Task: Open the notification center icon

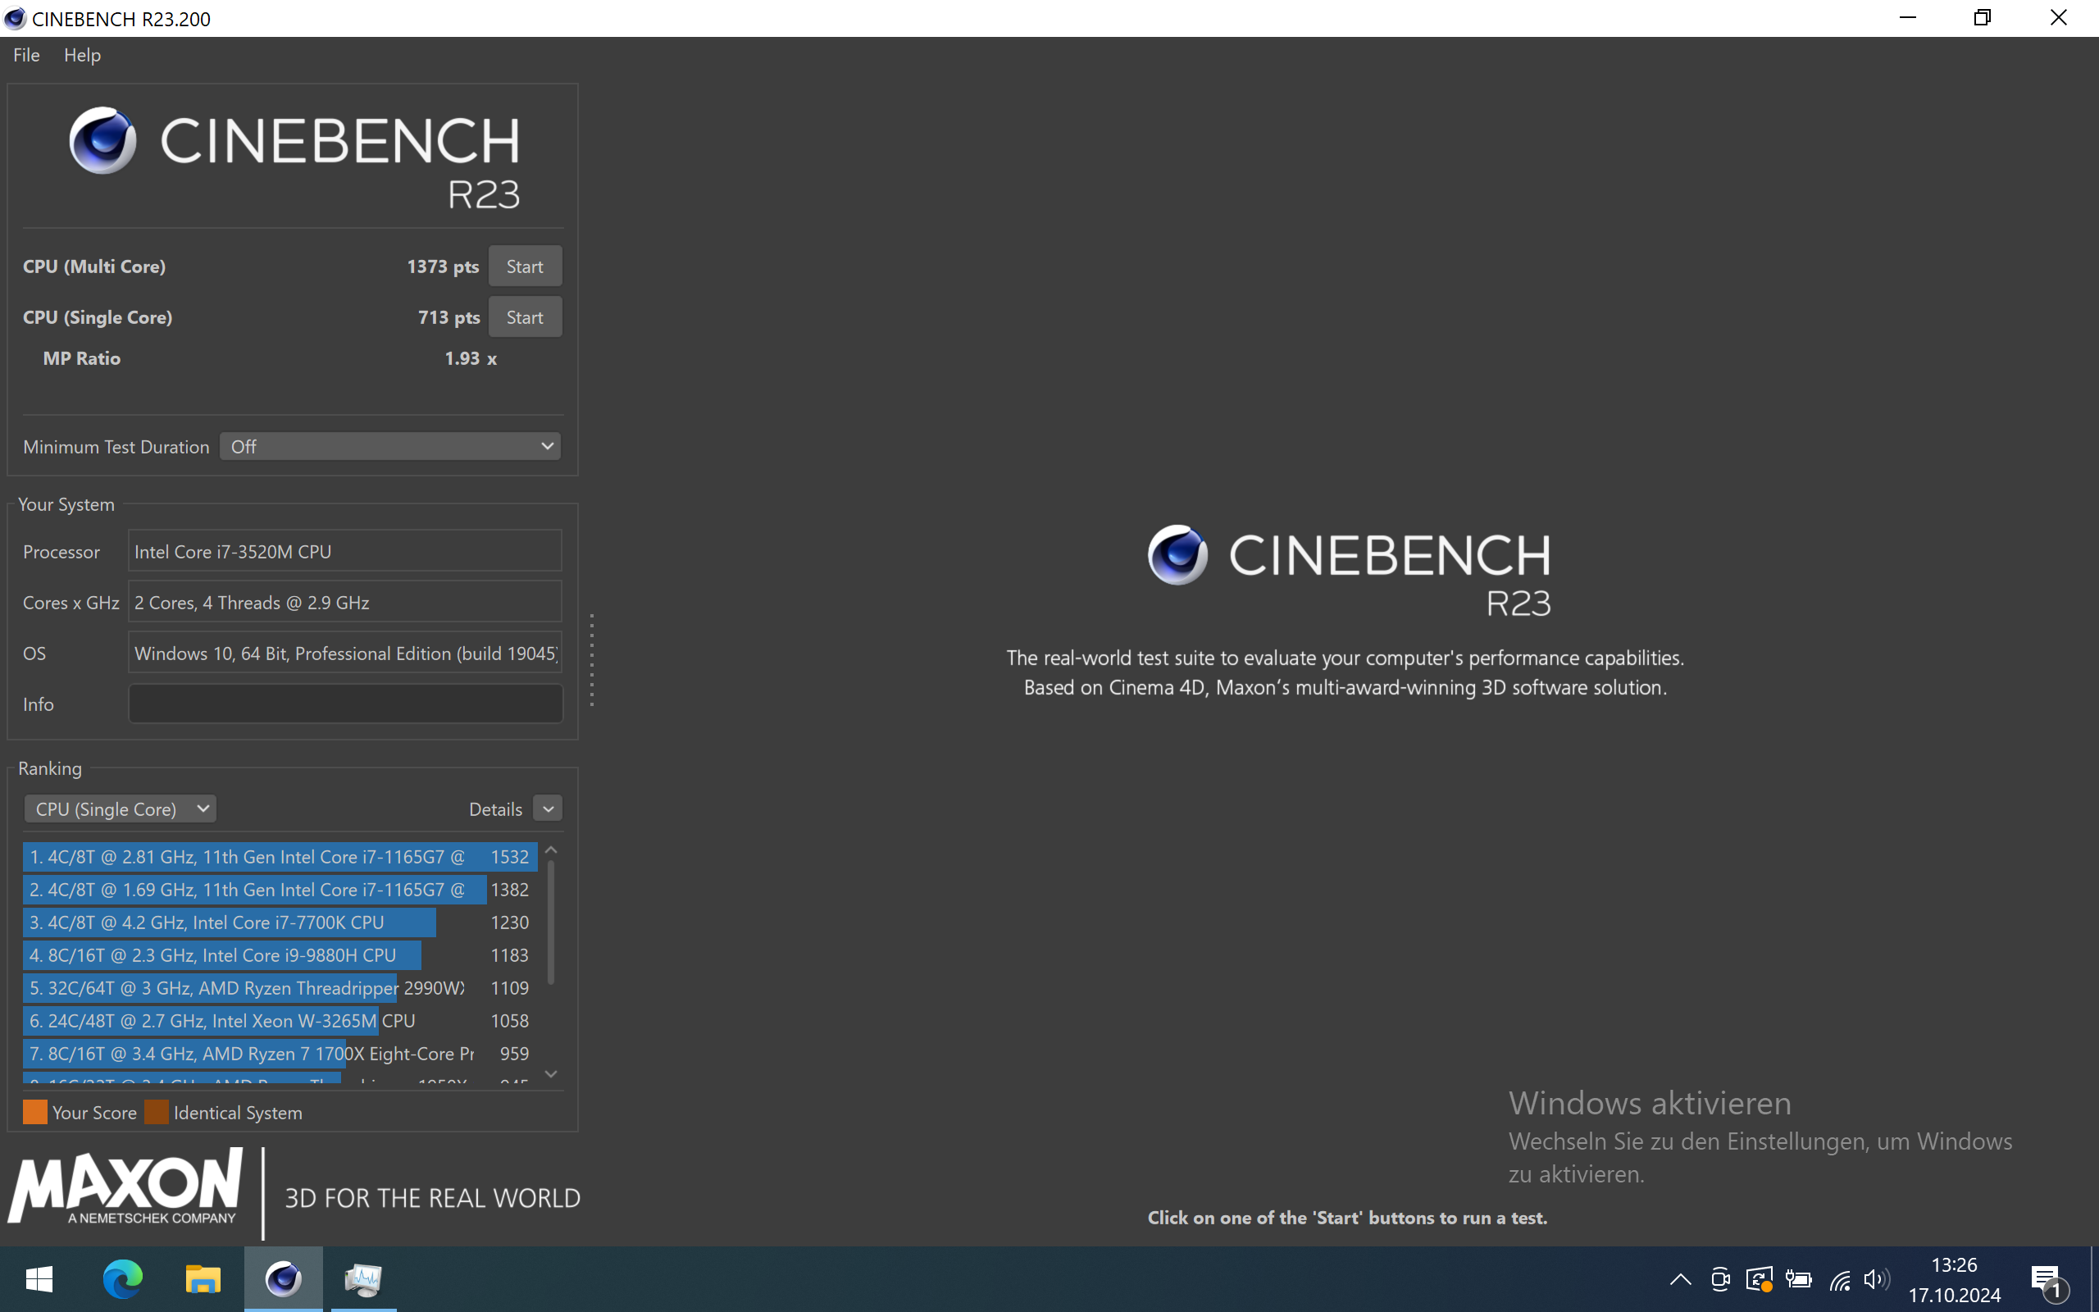Action: click(x=2048, y=1279)
